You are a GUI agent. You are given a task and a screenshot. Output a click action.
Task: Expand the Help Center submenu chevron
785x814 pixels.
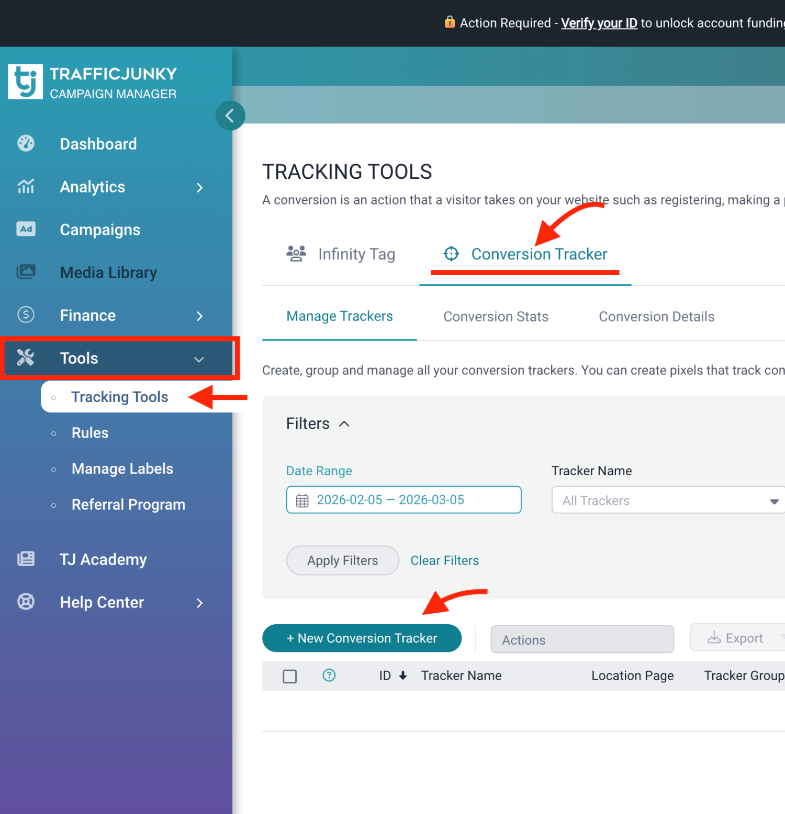(199, 603)
